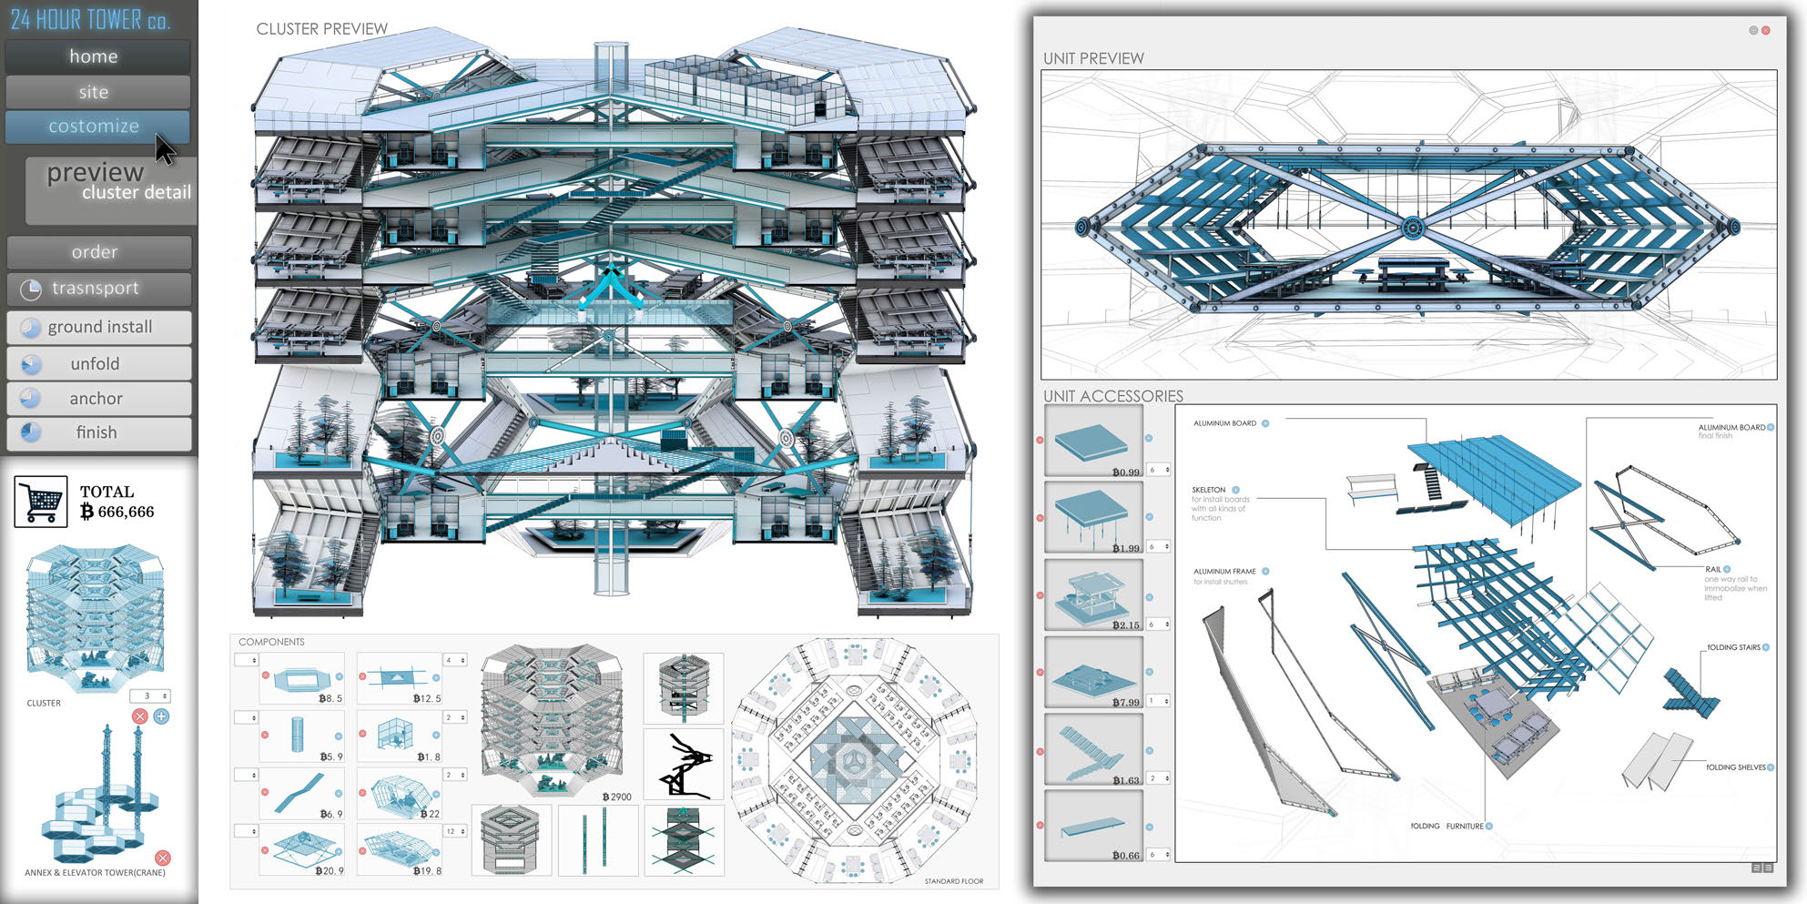1807x904 pixels.
Task: Select the ฿2.15 aluminum frame accessory thumbnail
Action: (x=1093, y=594)
